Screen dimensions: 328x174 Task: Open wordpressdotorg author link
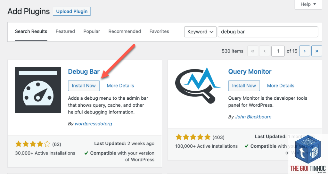click(x=94, y=124)
